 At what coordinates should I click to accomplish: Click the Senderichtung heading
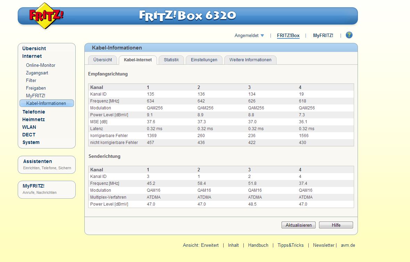point(104,156)
